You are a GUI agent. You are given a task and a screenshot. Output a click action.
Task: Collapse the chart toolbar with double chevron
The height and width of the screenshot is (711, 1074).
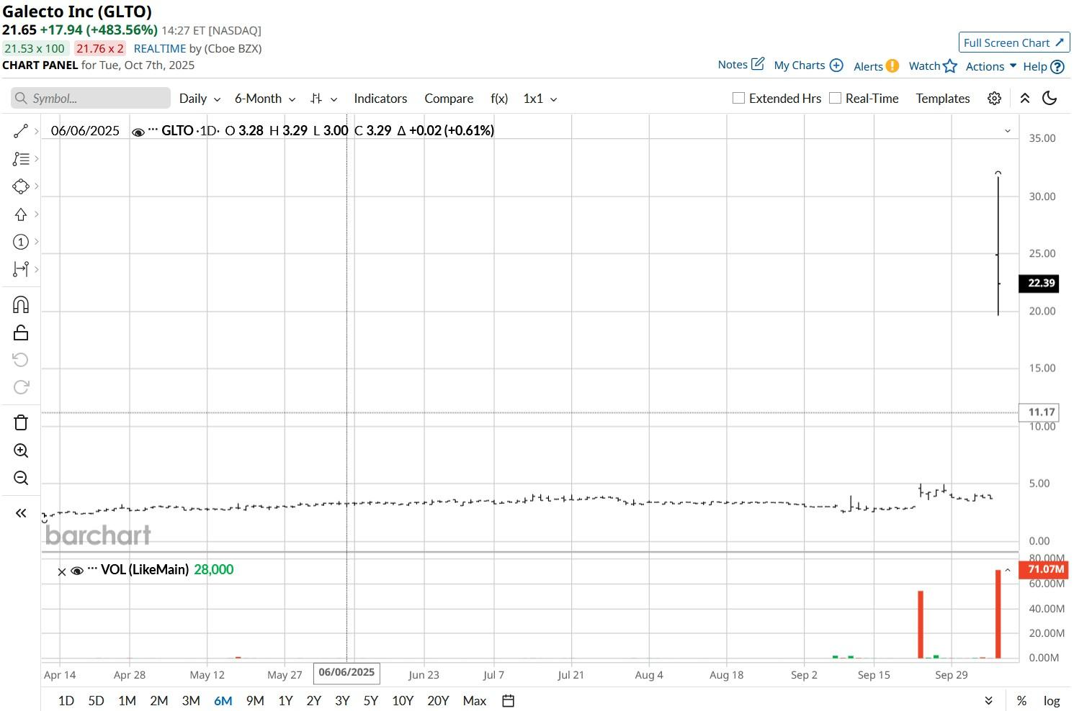[1024, 99]
